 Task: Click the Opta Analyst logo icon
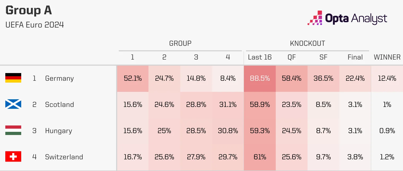(x=315, y=18)
